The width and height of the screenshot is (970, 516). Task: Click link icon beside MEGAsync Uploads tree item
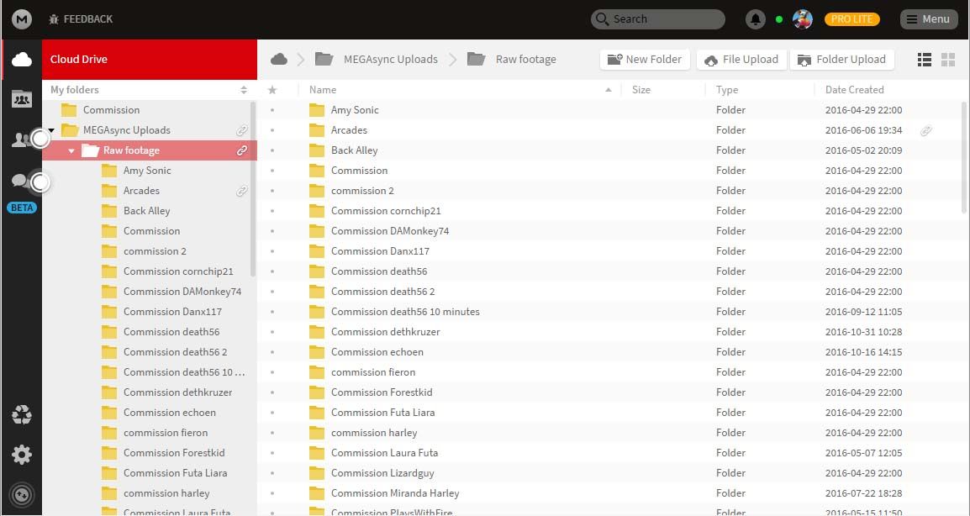(242, 130)
